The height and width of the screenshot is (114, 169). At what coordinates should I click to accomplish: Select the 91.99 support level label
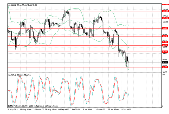pyautogui.click(x=165, y=67)
